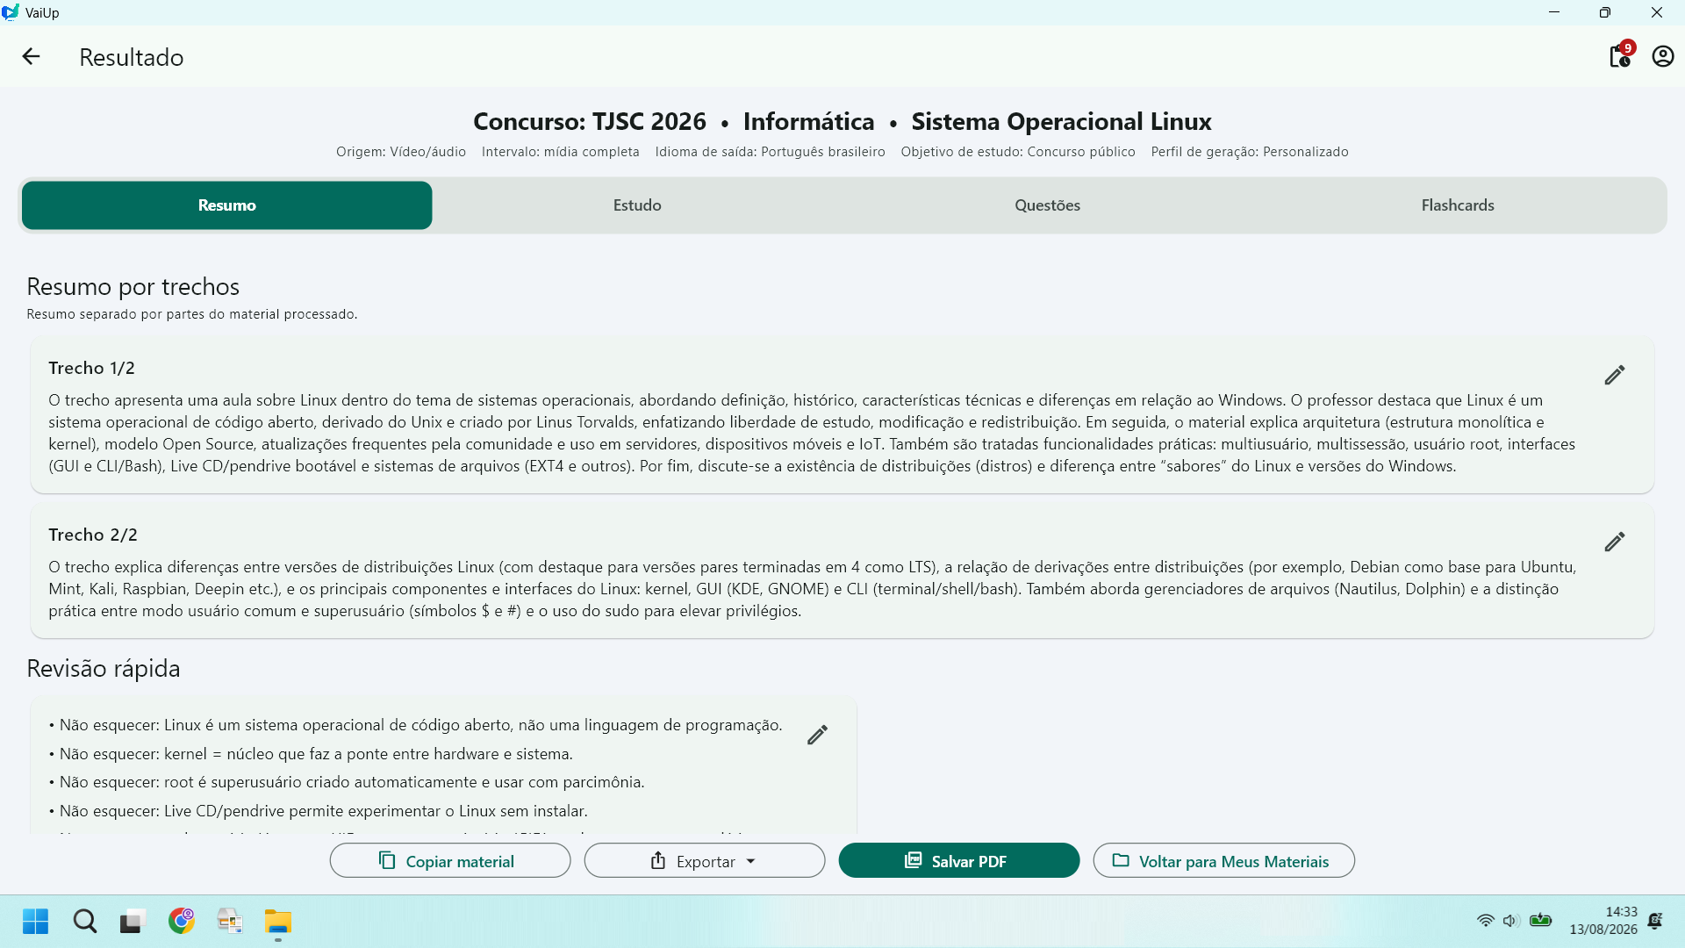1685x948 pixels.
Task: Open the Estudo tab
Action: point(637,205)
